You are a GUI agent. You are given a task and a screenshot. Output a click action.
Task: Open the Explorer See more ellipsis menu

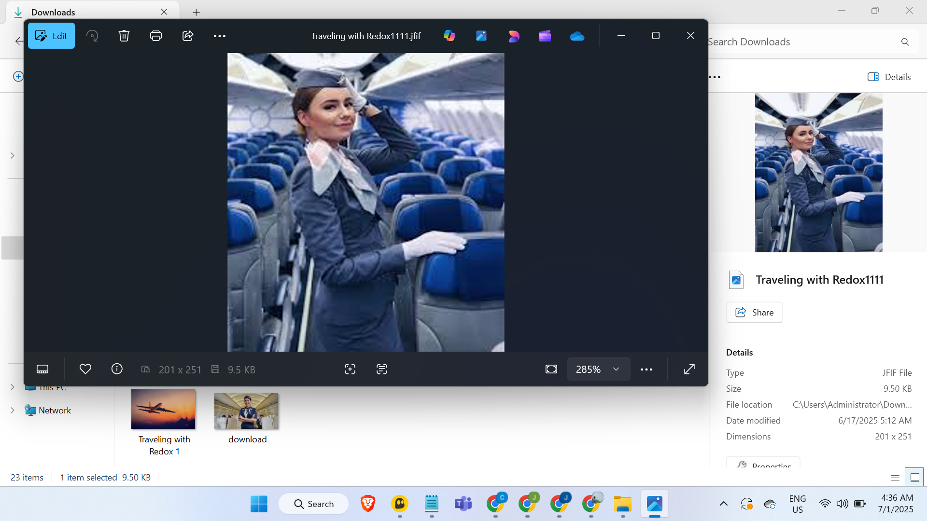pyautogui.click(x=715, y=77)
